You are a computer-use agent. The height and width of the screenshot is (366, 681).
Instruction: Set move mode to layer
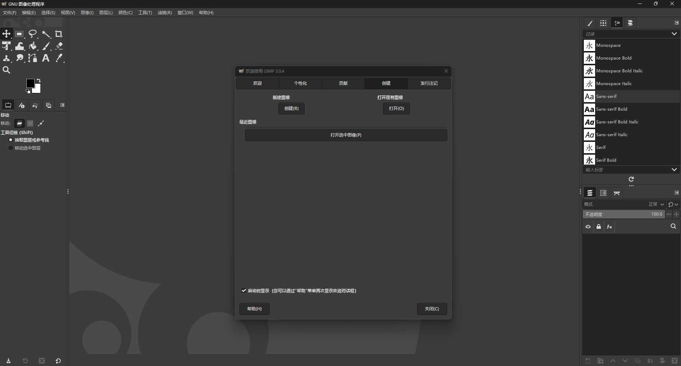[20, 123]
